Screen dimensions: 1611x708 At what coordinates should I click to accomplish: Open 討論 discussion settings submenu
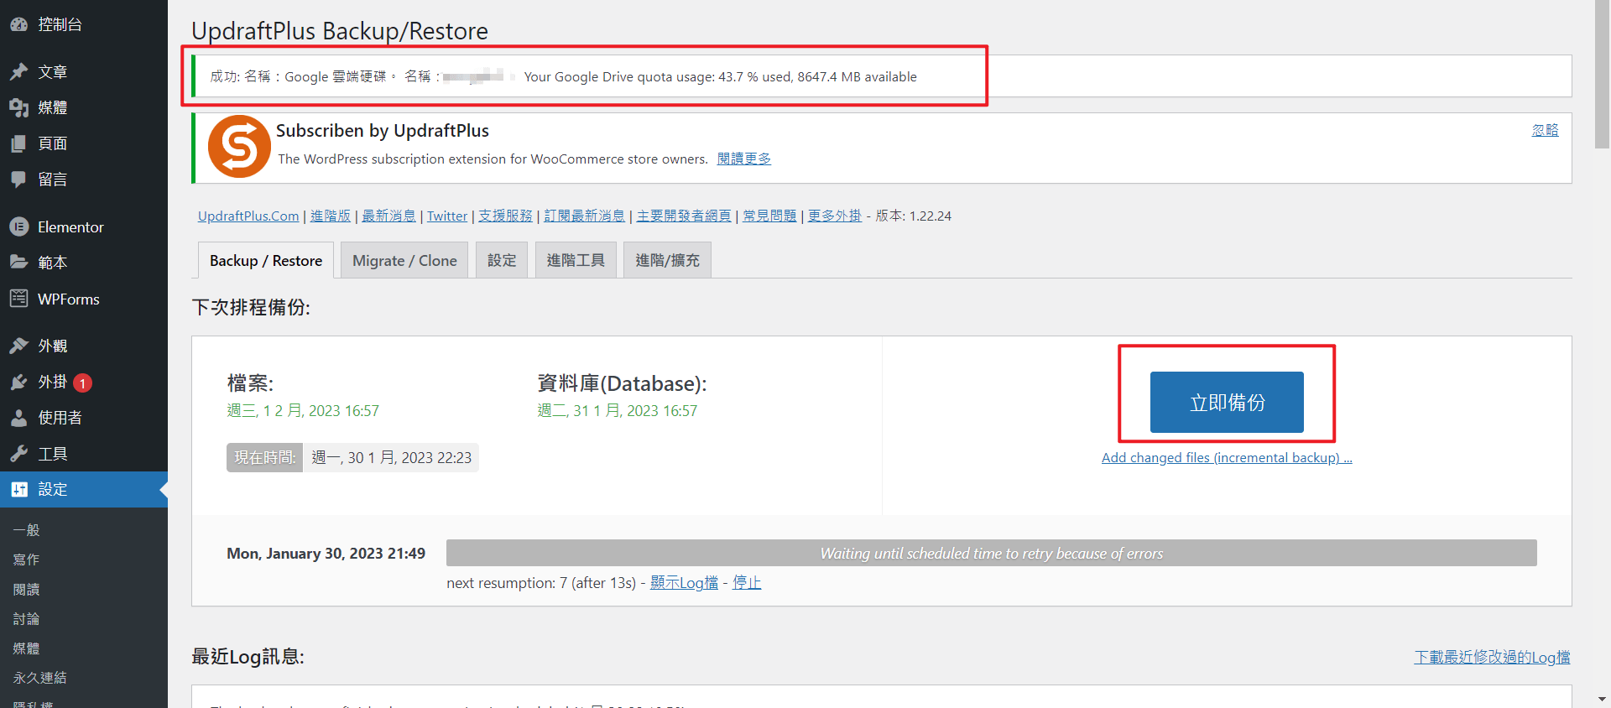pos(27,619)
